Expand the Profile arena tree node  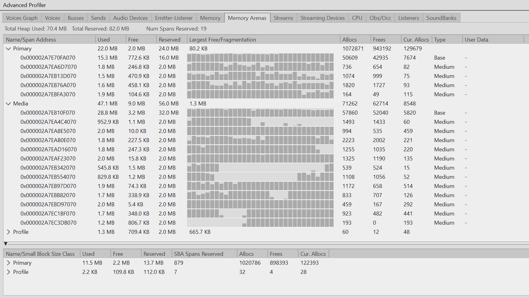8,232
